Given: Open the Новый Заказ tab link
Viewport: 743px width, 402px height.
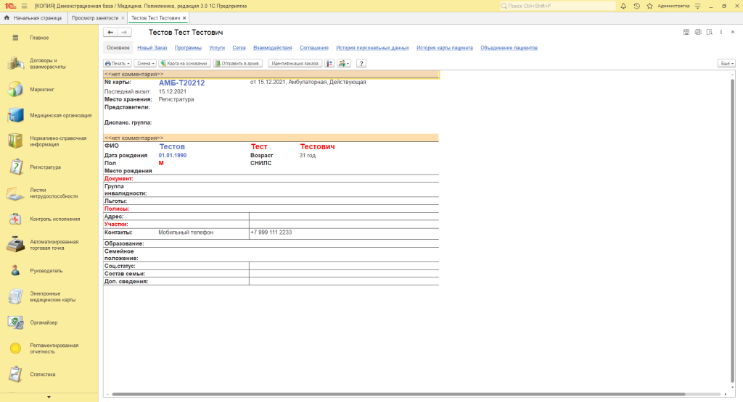Looking at the screenshot, I should (152, 48).
